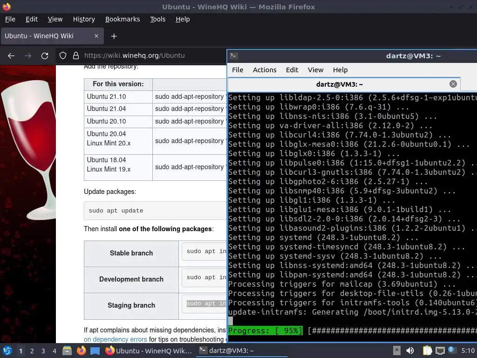Follow the 'on dependency errors' link
477x358 pixels.
116,339
